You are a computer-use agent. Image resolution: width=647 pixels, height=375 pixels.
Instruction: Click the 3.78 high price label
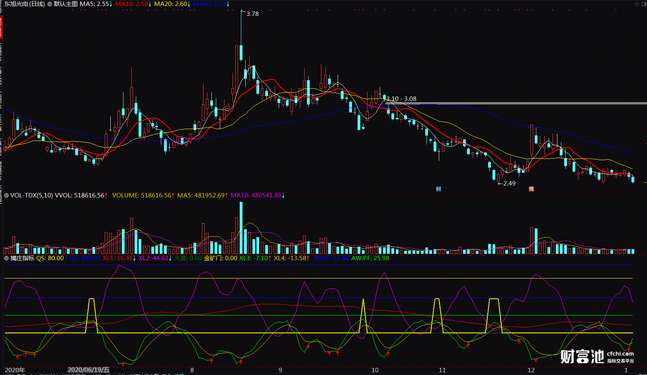(x=252, y=14)
